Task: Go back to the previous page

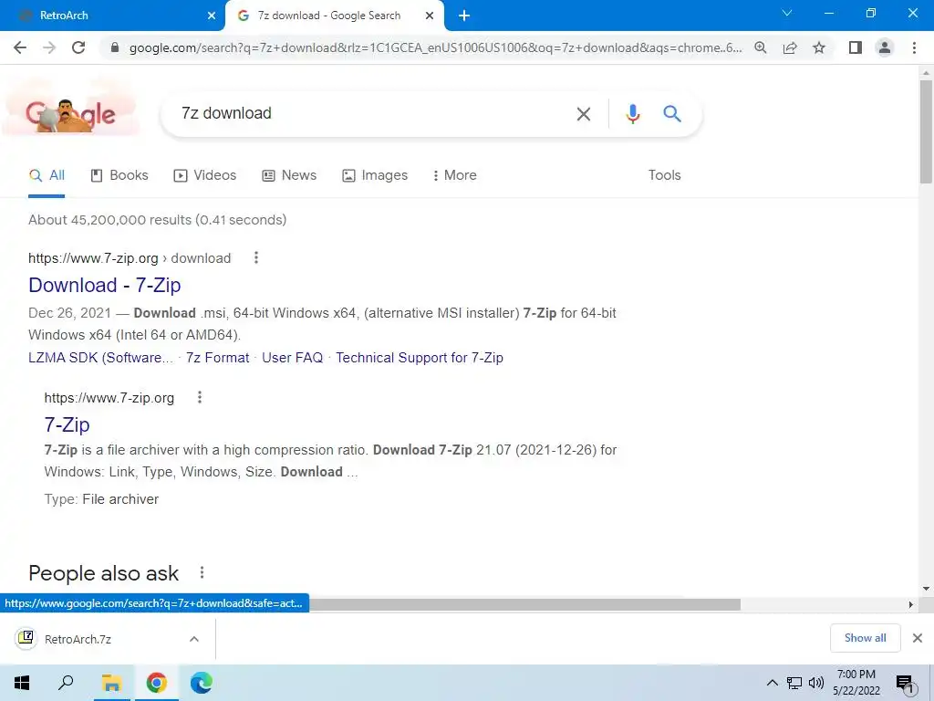Action: [x=20, y=47]
